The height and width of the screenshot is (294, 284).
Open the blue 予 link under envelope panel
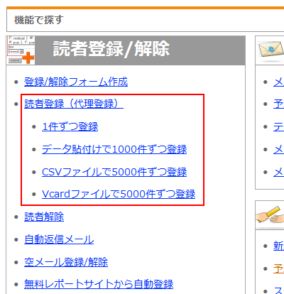coord(278,104)
